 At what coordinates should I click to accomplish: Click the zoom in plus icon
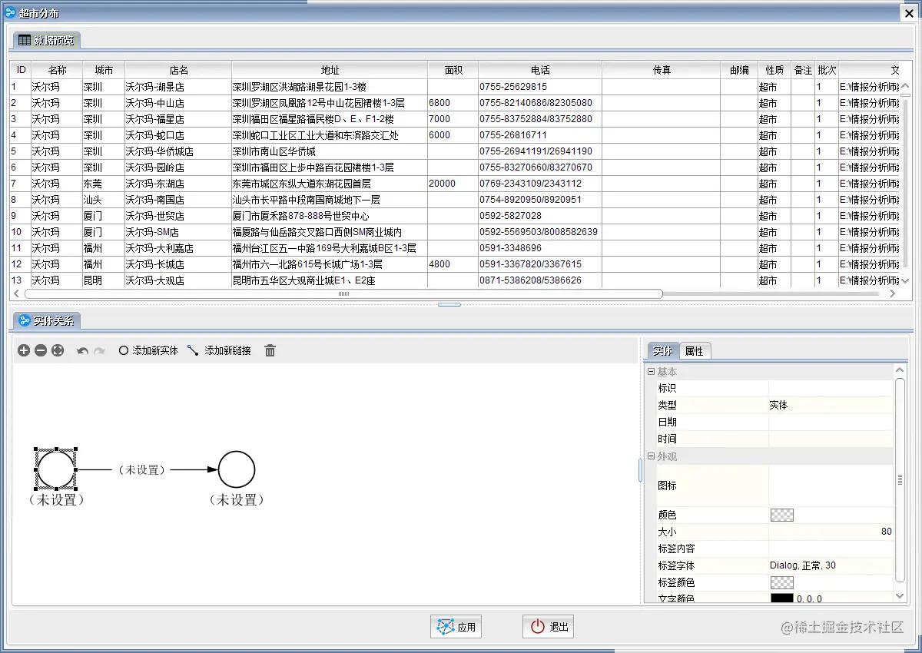click(24, 350)
